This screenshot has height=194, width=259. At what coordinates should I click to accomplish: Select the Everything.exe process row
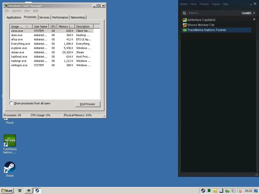pos(52,44)
